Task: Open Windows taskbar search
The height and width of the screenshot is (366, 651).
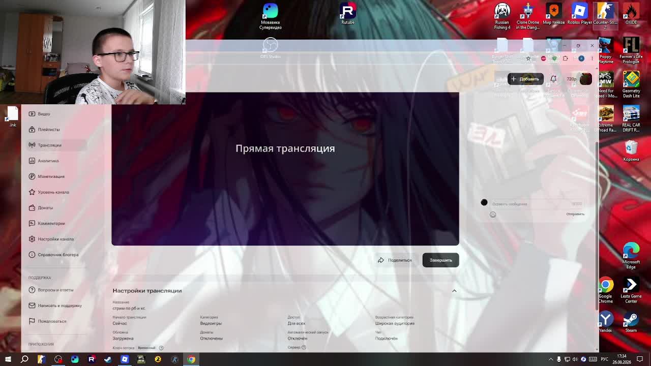Action: 24,359
